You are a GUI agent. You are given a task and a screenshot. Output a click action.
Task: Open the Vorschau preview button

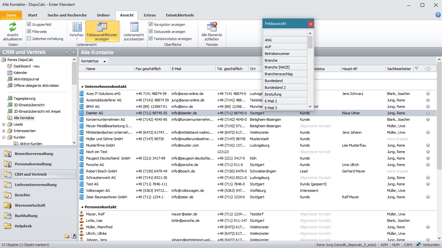77,29
